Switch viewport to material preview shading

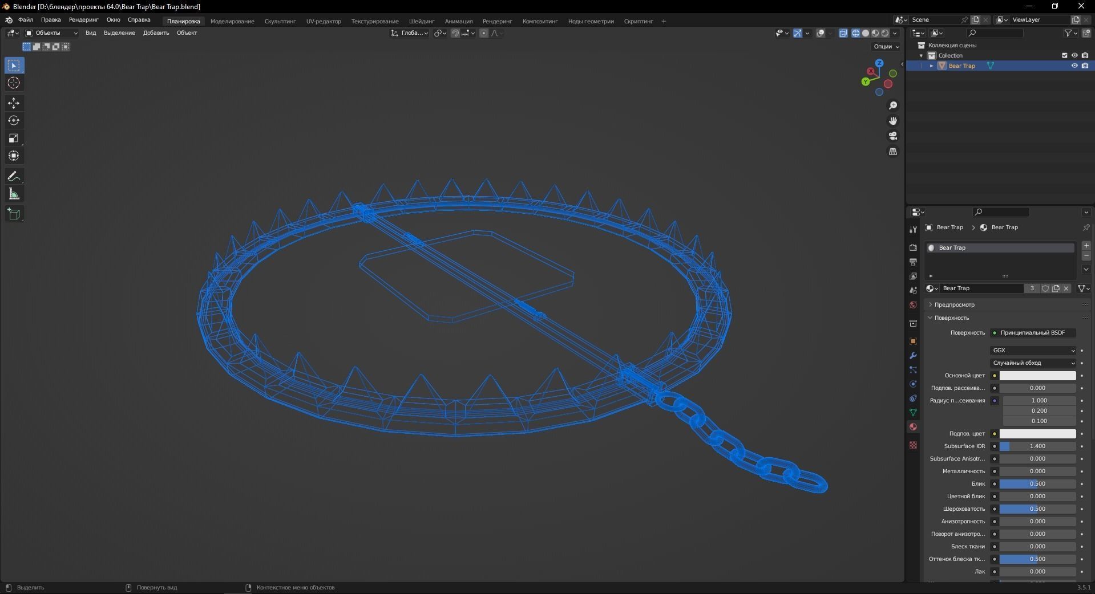(875, 33)
